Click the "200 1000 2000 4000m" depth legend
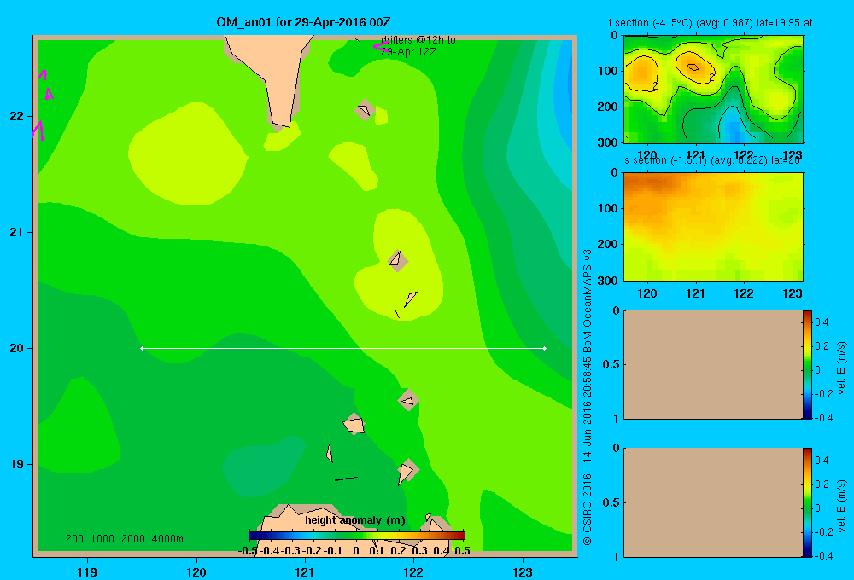854x580 pixels. click(125, 539)
